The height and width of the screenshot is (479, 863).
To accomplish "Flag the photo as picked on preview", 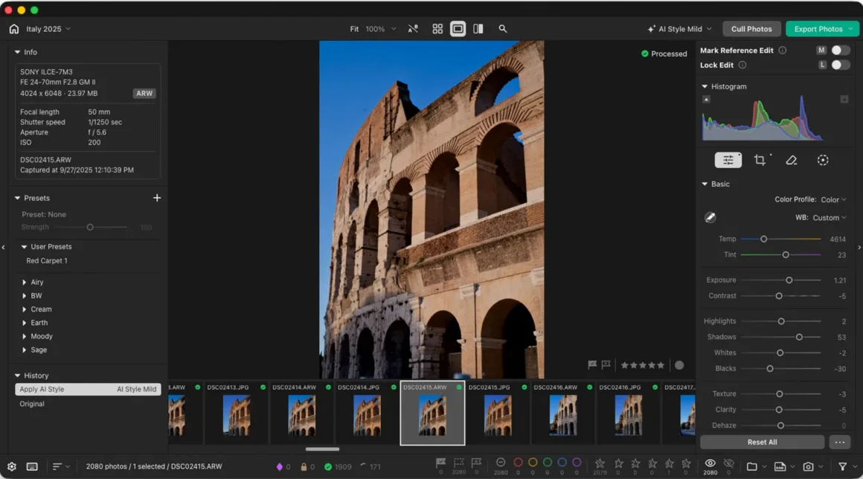I will pos(592,364).
